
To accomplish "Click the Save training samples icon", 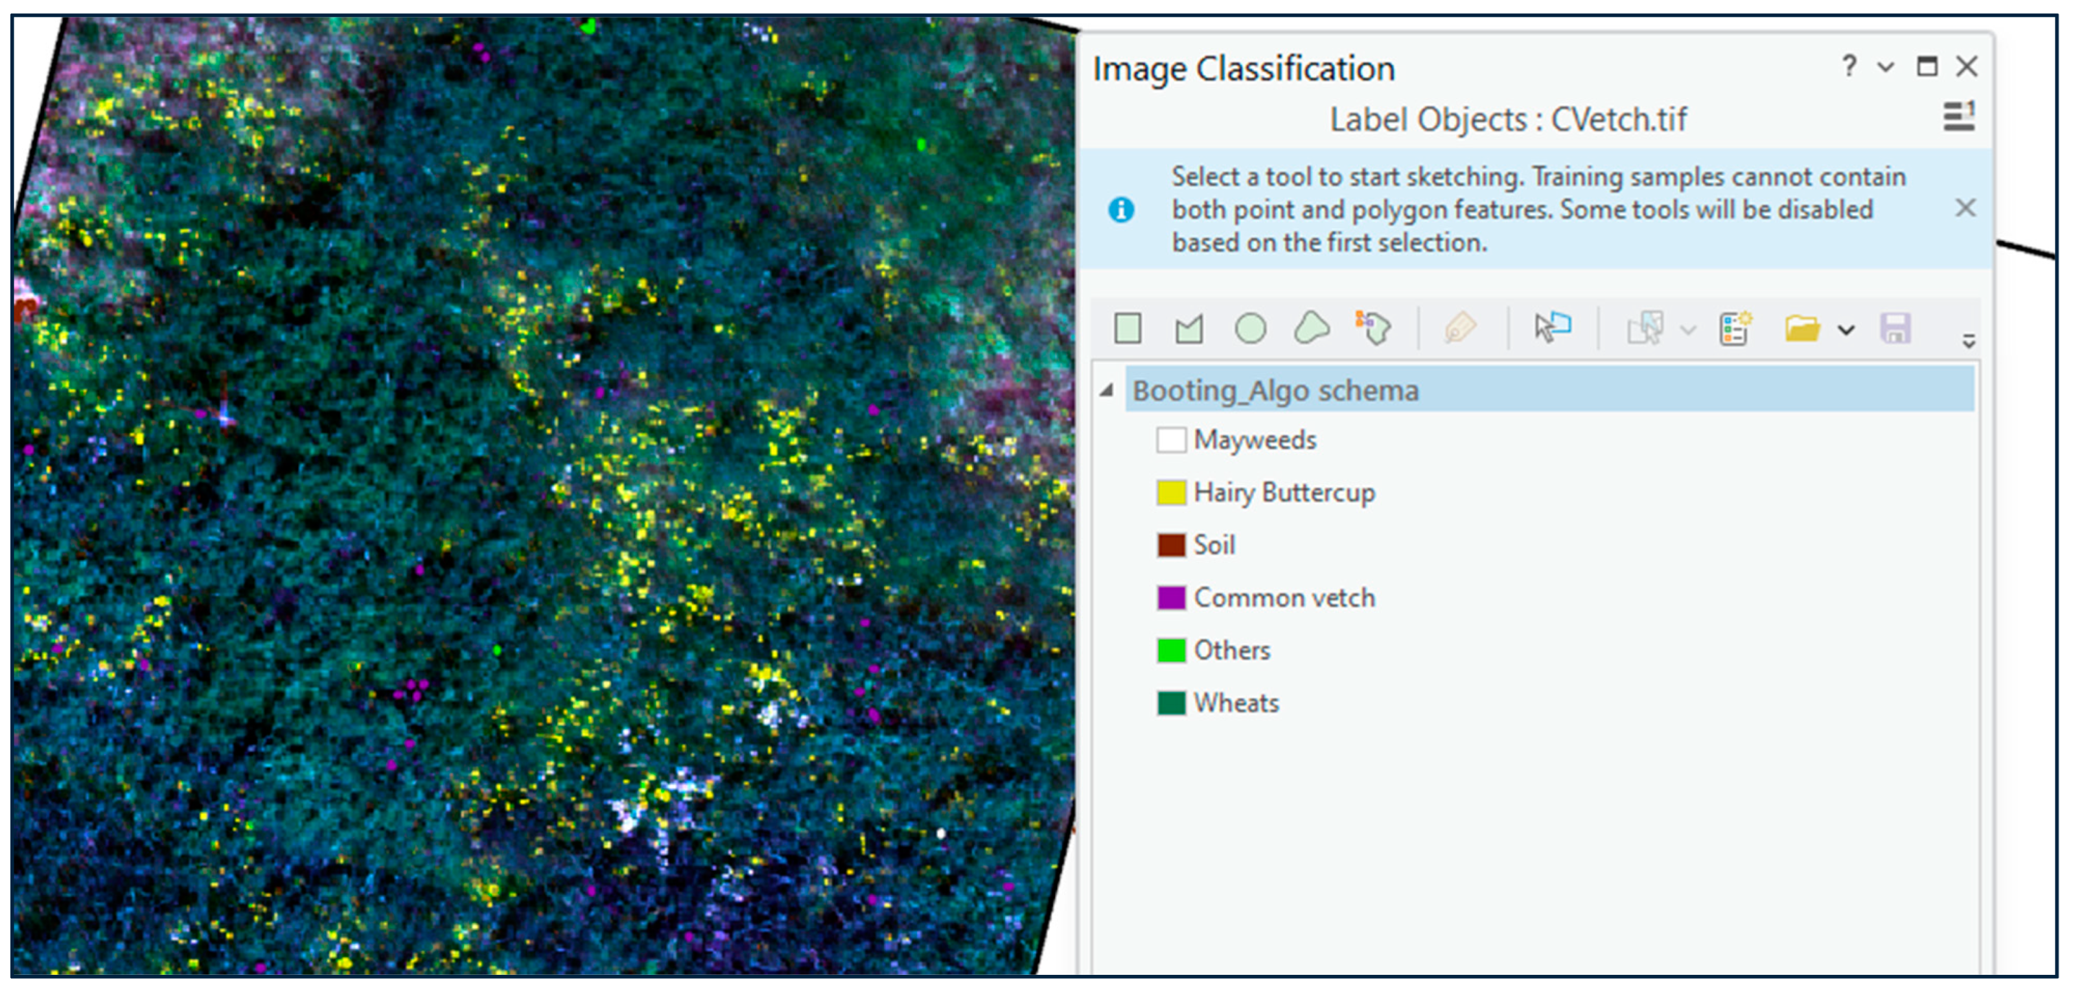I will (1895, 329).
